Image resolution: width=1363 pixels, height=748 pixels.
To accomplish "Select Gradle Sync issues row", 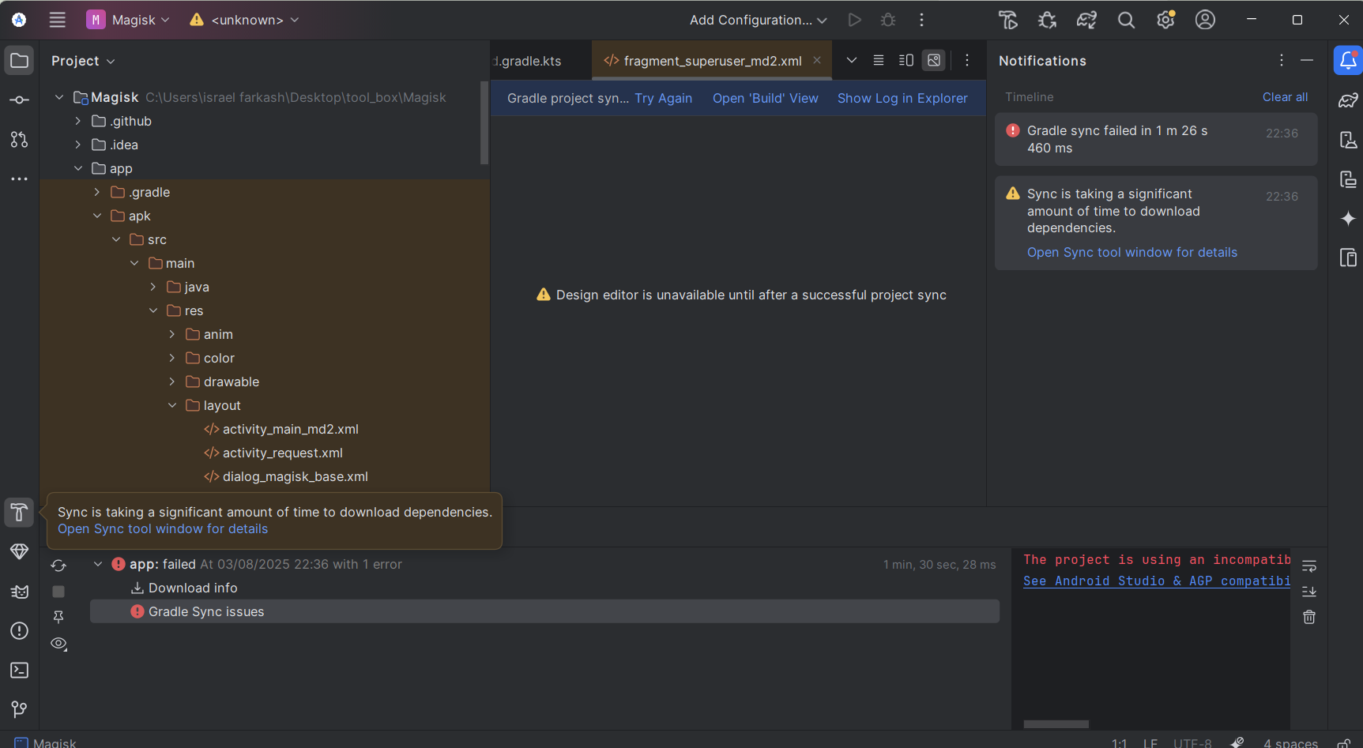I will (x=544, y=611).
